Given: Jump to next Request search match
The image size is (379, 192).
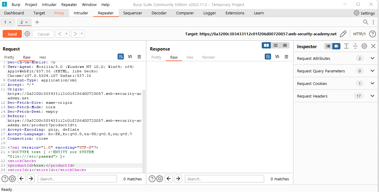Looking at the screenshot, I should coord(31,179).
